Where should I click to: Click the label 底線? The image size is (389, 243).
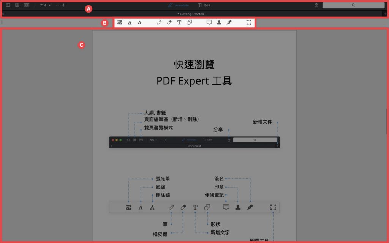click(x=160, y=187)
